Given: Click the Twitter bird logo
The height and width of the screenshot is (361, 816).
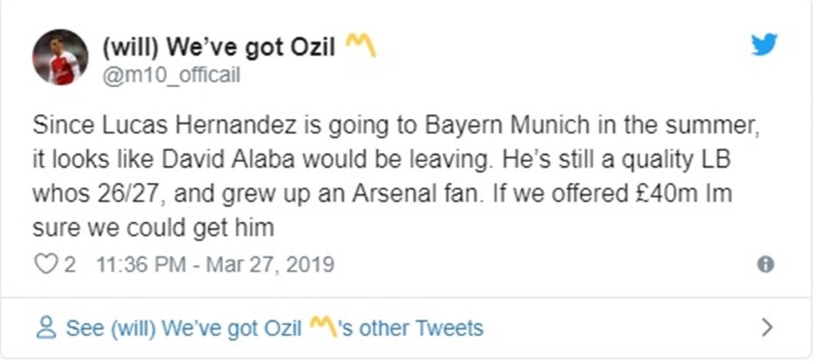Looking at the screenshot, I should click(x=763, y=45).
